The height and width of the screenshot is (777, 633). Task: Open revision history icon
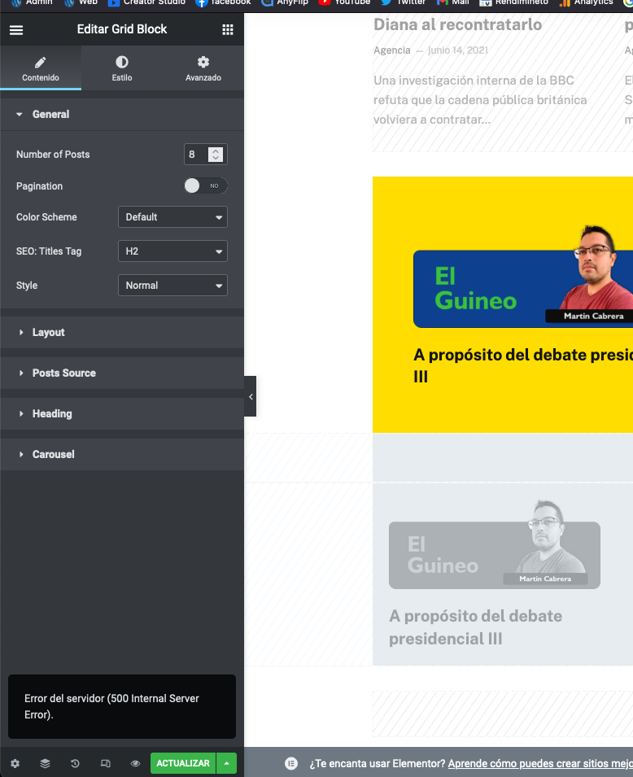(75, 763)
